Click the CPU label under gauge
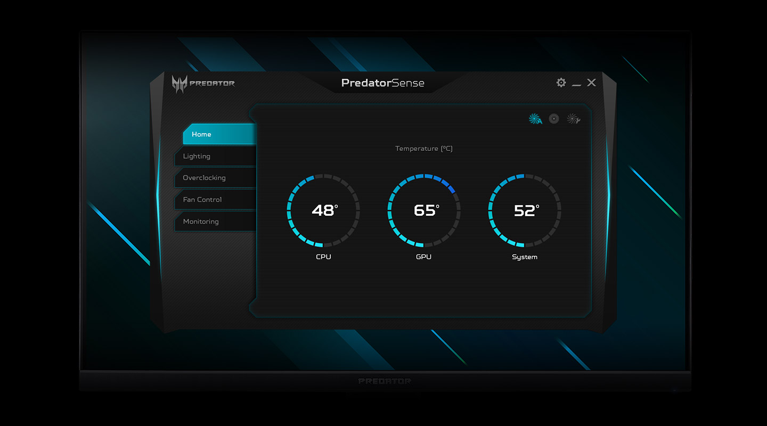The image size is (767, 426). point(323,257)
